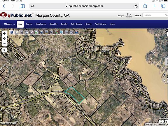
Task: Select the colored pencil draw tool
Action: pyautogui.click(x=56, y=32)
